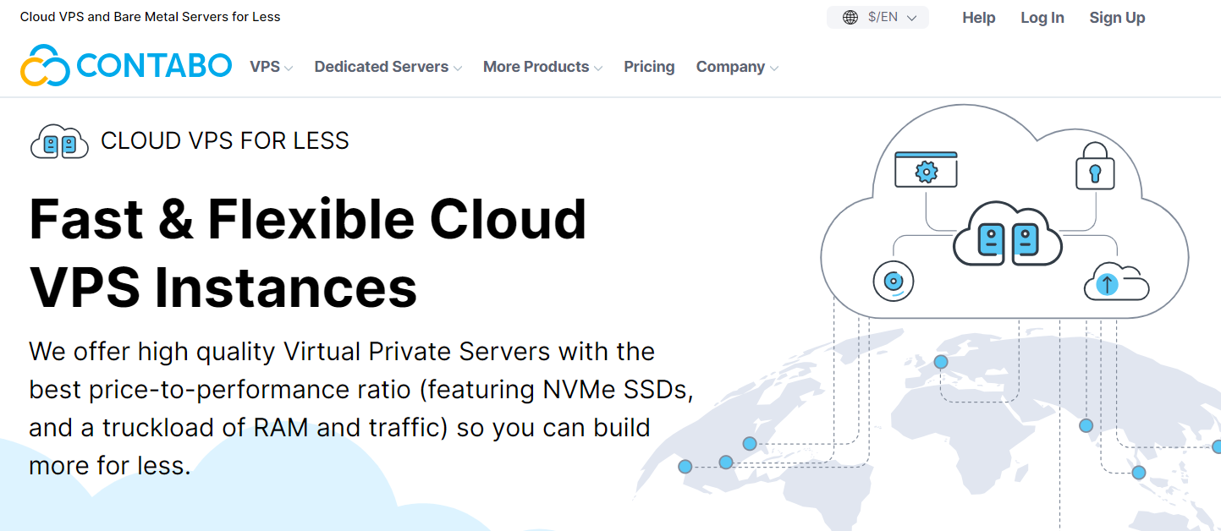Open the Pricing page
The width and height of the screenshot is (1221, 531).
[649, 67]
